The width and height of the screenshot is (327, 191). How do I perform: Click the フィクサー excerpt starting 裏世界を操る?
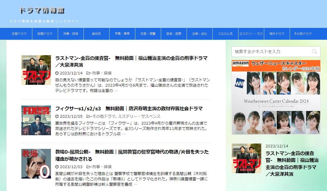132,128
